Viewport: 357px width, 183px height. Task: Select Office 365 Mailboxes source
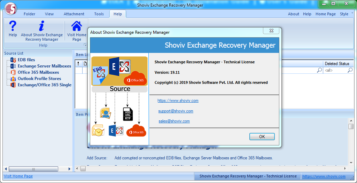pos(38,72)
